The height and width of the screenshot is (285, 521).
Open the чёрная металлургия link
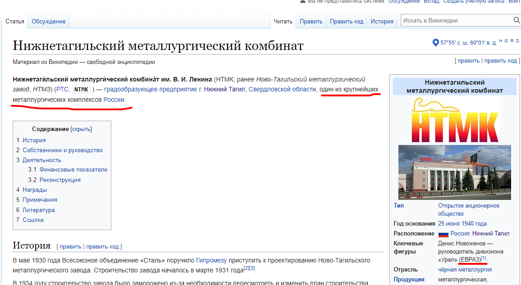coord(465,270)
